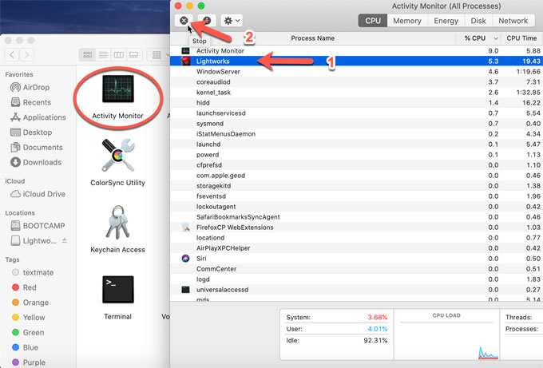This screenshot has width=543, height=368.
Task: Go to the Downloads folder
Action: click(x=42, y=162)
